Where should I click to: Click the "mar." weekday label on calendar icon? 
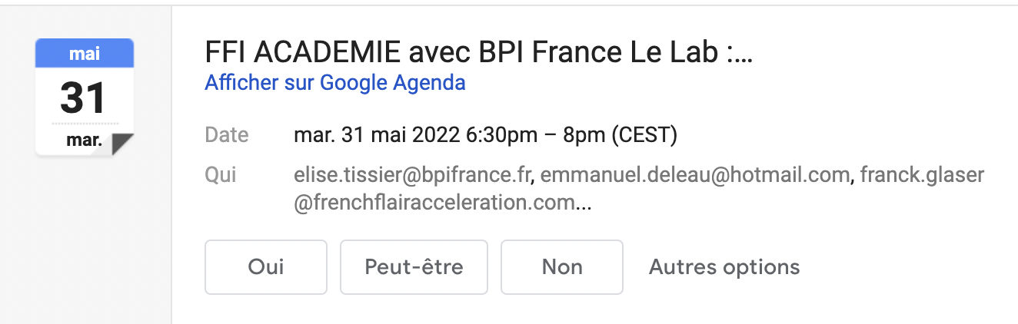point(84,141)
